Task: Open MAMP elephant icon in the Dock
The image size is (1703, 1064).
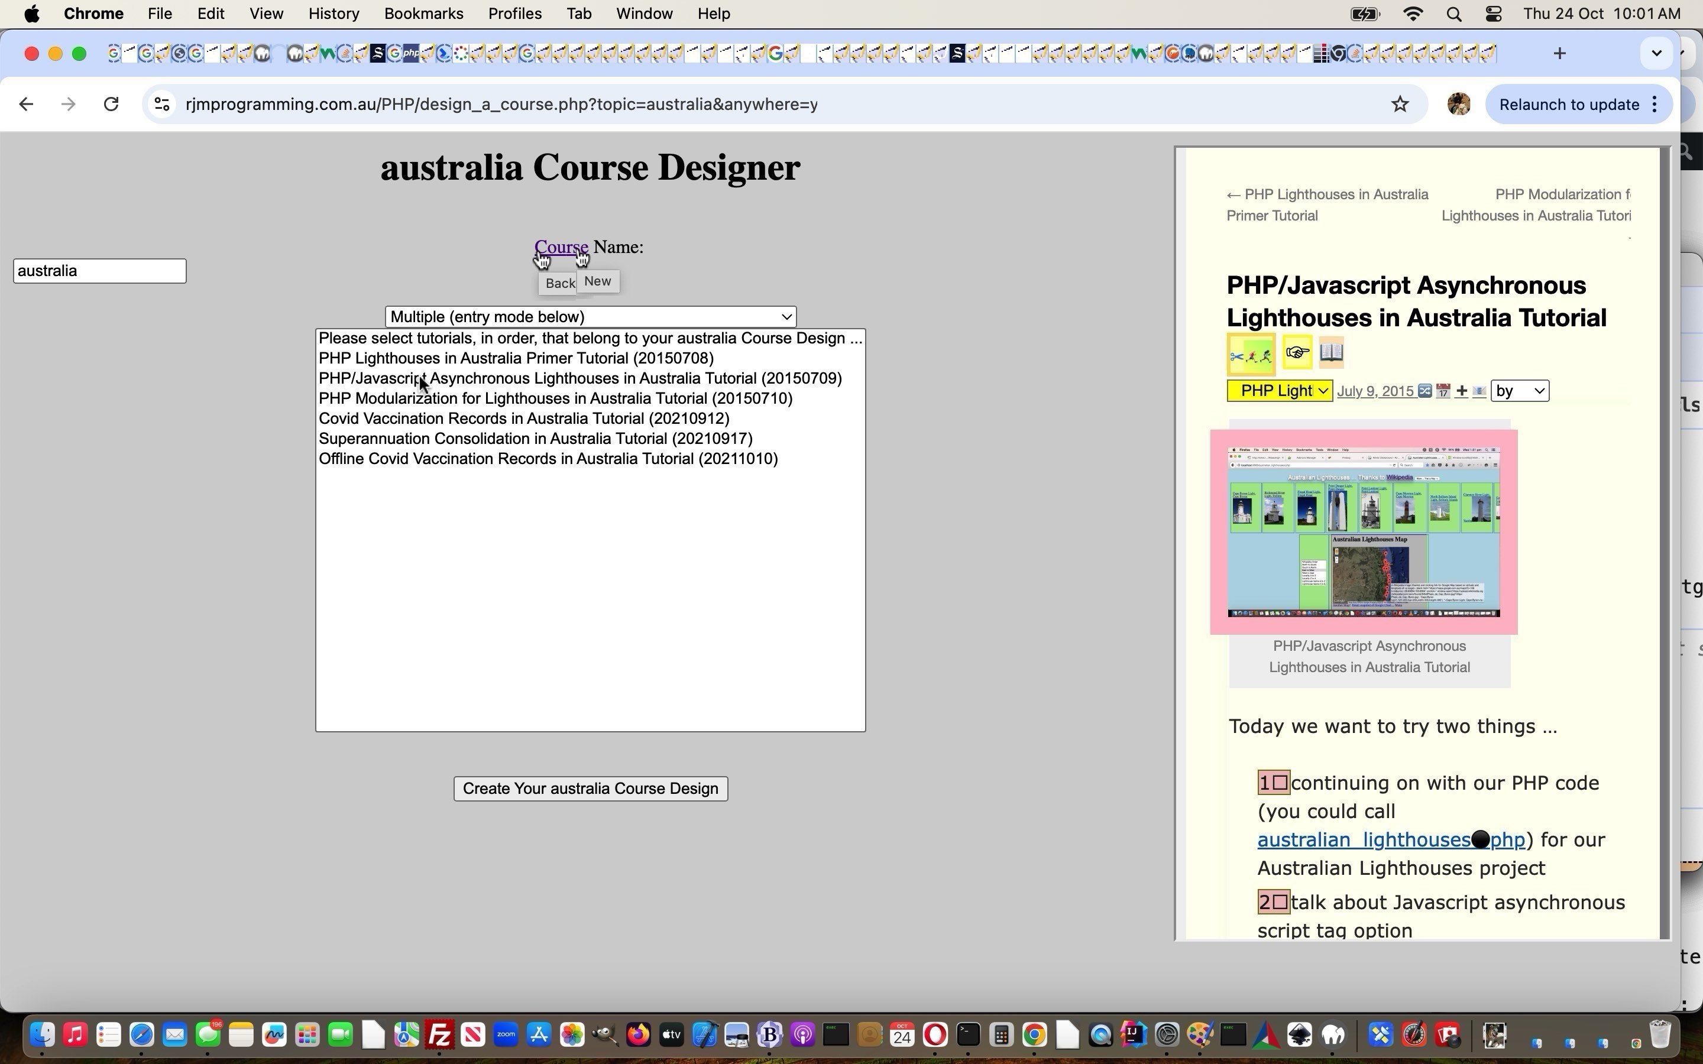Action: tap(1333, 1035)
